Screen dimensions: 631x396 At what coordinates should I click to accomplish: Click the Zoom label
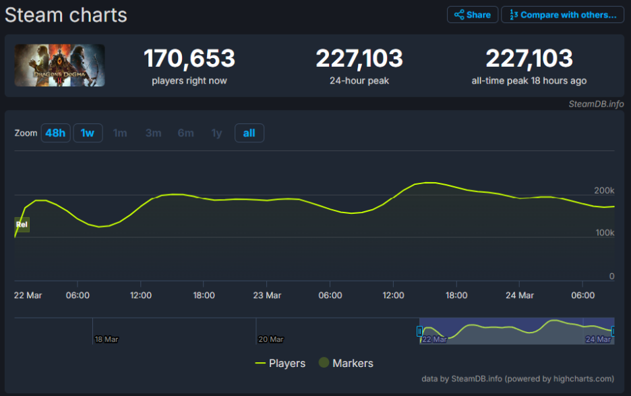point(26,133)
